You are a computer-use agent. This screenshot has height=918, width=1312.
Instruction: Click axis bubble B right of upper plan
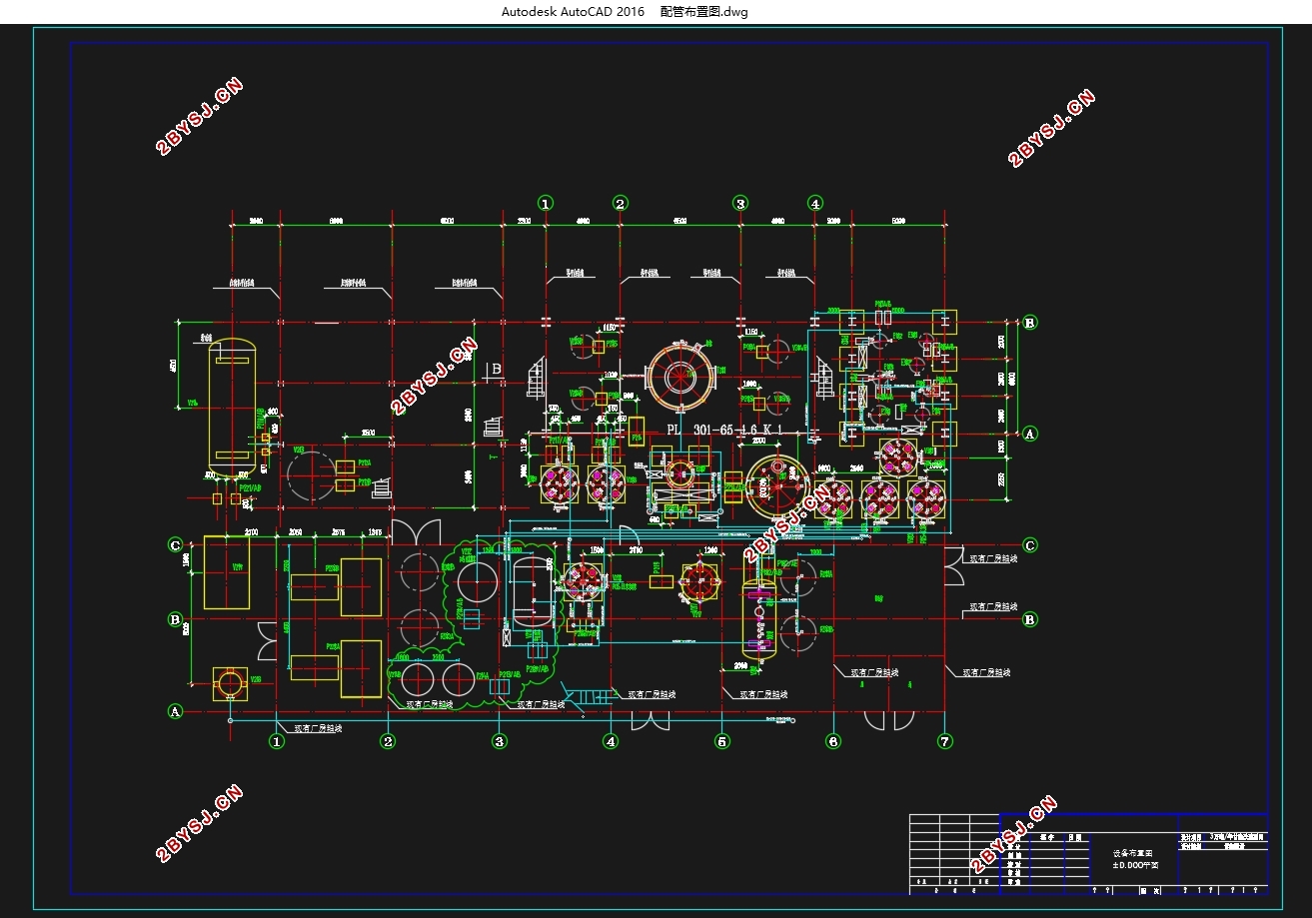pos(1030,323)
